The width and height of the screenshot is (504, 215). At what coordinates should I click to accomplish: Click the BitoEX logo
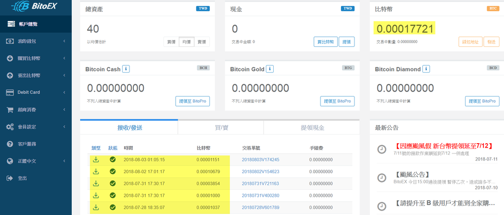34,5
